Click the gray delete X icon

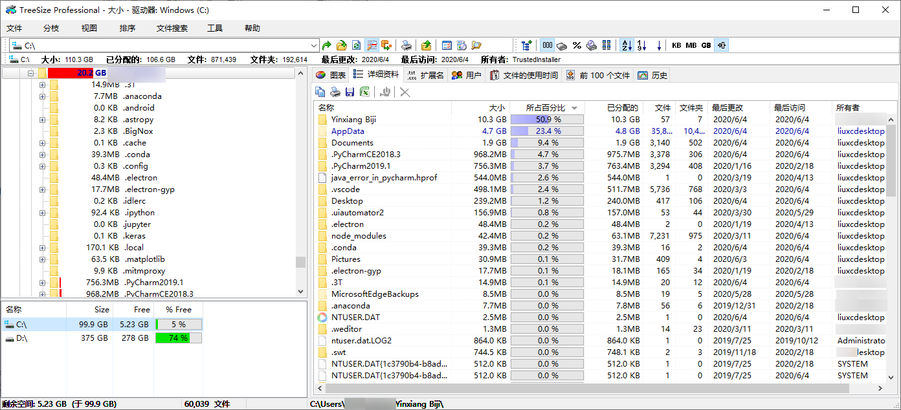405,92
